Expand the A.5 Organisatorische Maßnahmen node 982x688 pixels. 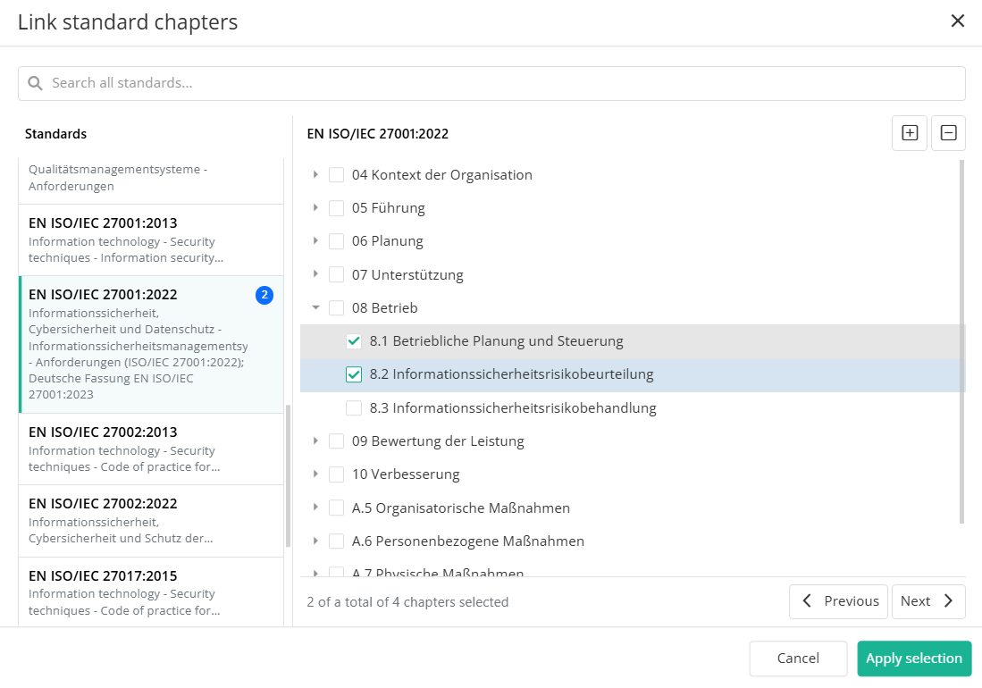[x=315, y=508]
